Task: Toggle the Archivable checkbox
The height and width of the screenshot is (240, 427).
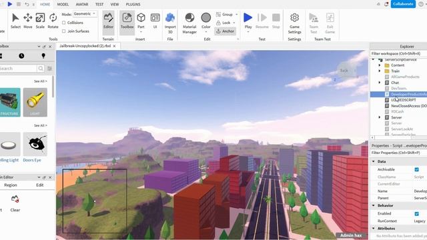Action: (416, 169)
